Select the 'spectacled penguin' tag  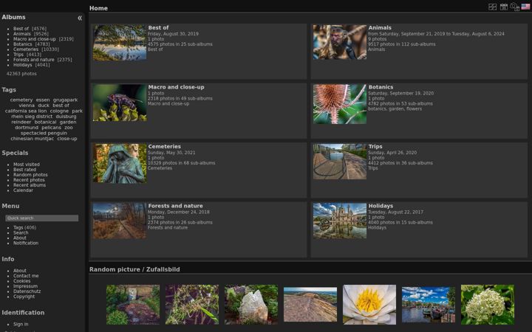44,133
